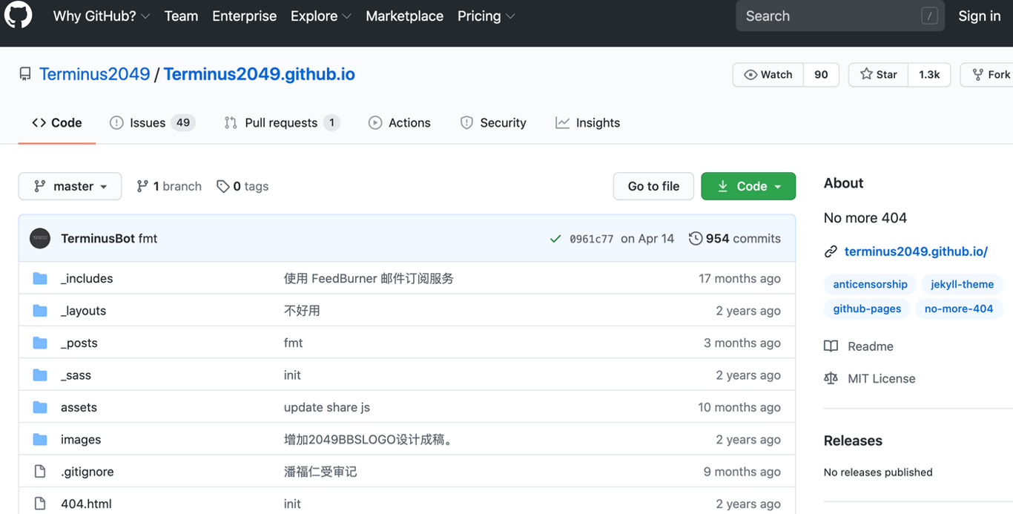This screenshot has height=514, width=1013.
Task: Expand the Why GitHub? menu
Action: 102,16
